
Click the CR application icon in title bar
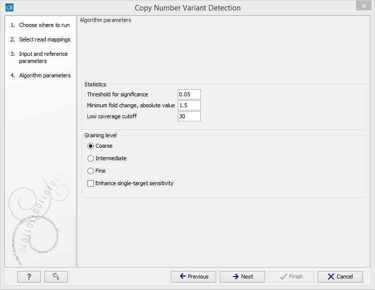(9, 7)
